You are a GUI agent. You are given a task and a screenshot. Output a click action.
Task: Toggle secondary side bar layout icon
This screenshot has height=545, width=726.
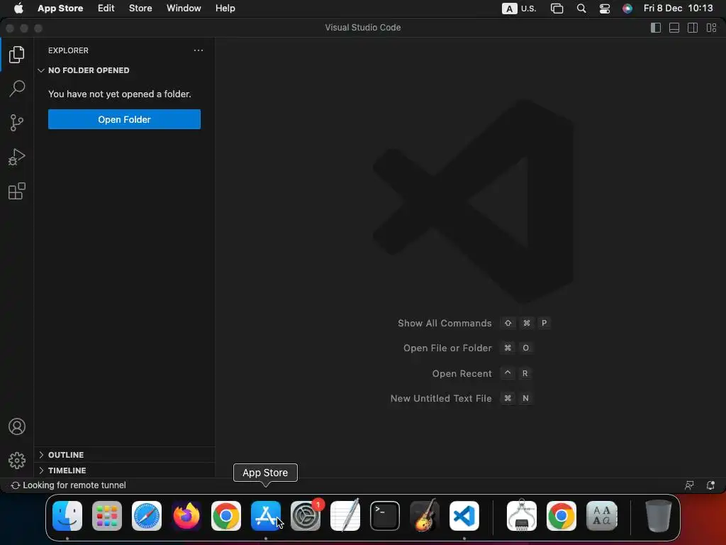point(693,28)
